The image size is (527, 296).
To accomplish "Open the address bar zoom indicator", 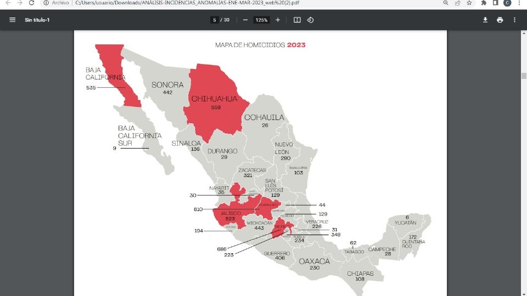I will (445, 3).
